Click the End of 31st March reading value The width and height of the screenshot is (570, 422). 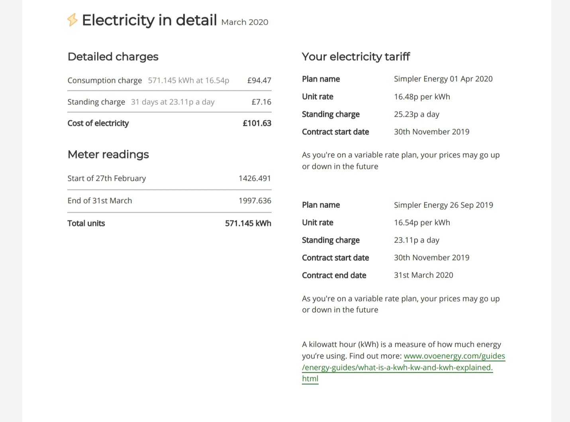[x=255, y=201]
